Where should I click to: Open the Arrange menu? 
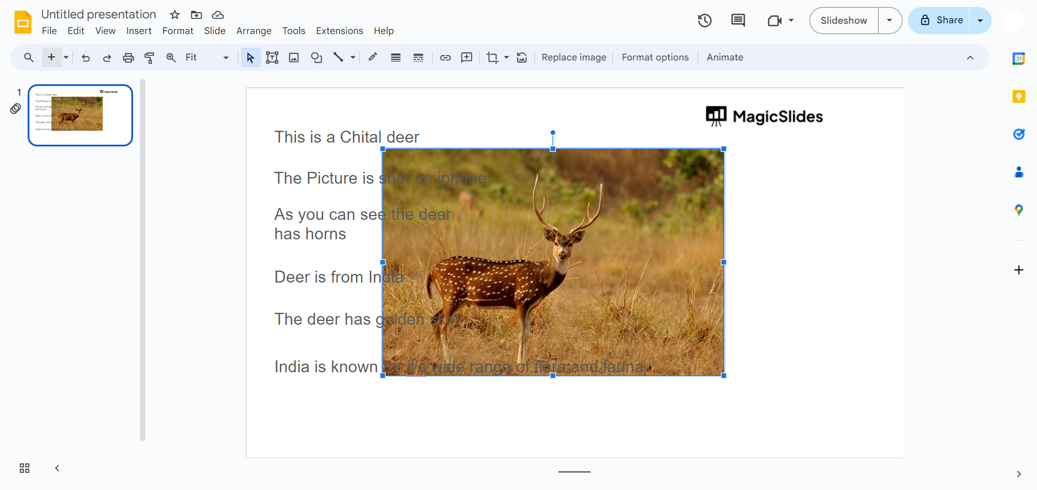point(253,31)
